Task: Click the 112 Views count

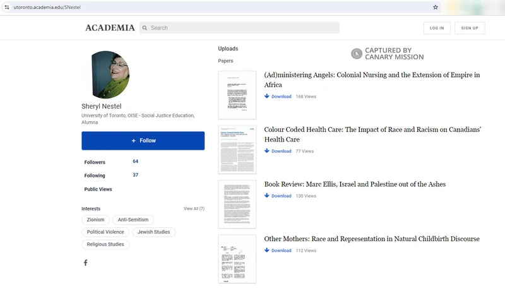Action: [306, 251]
